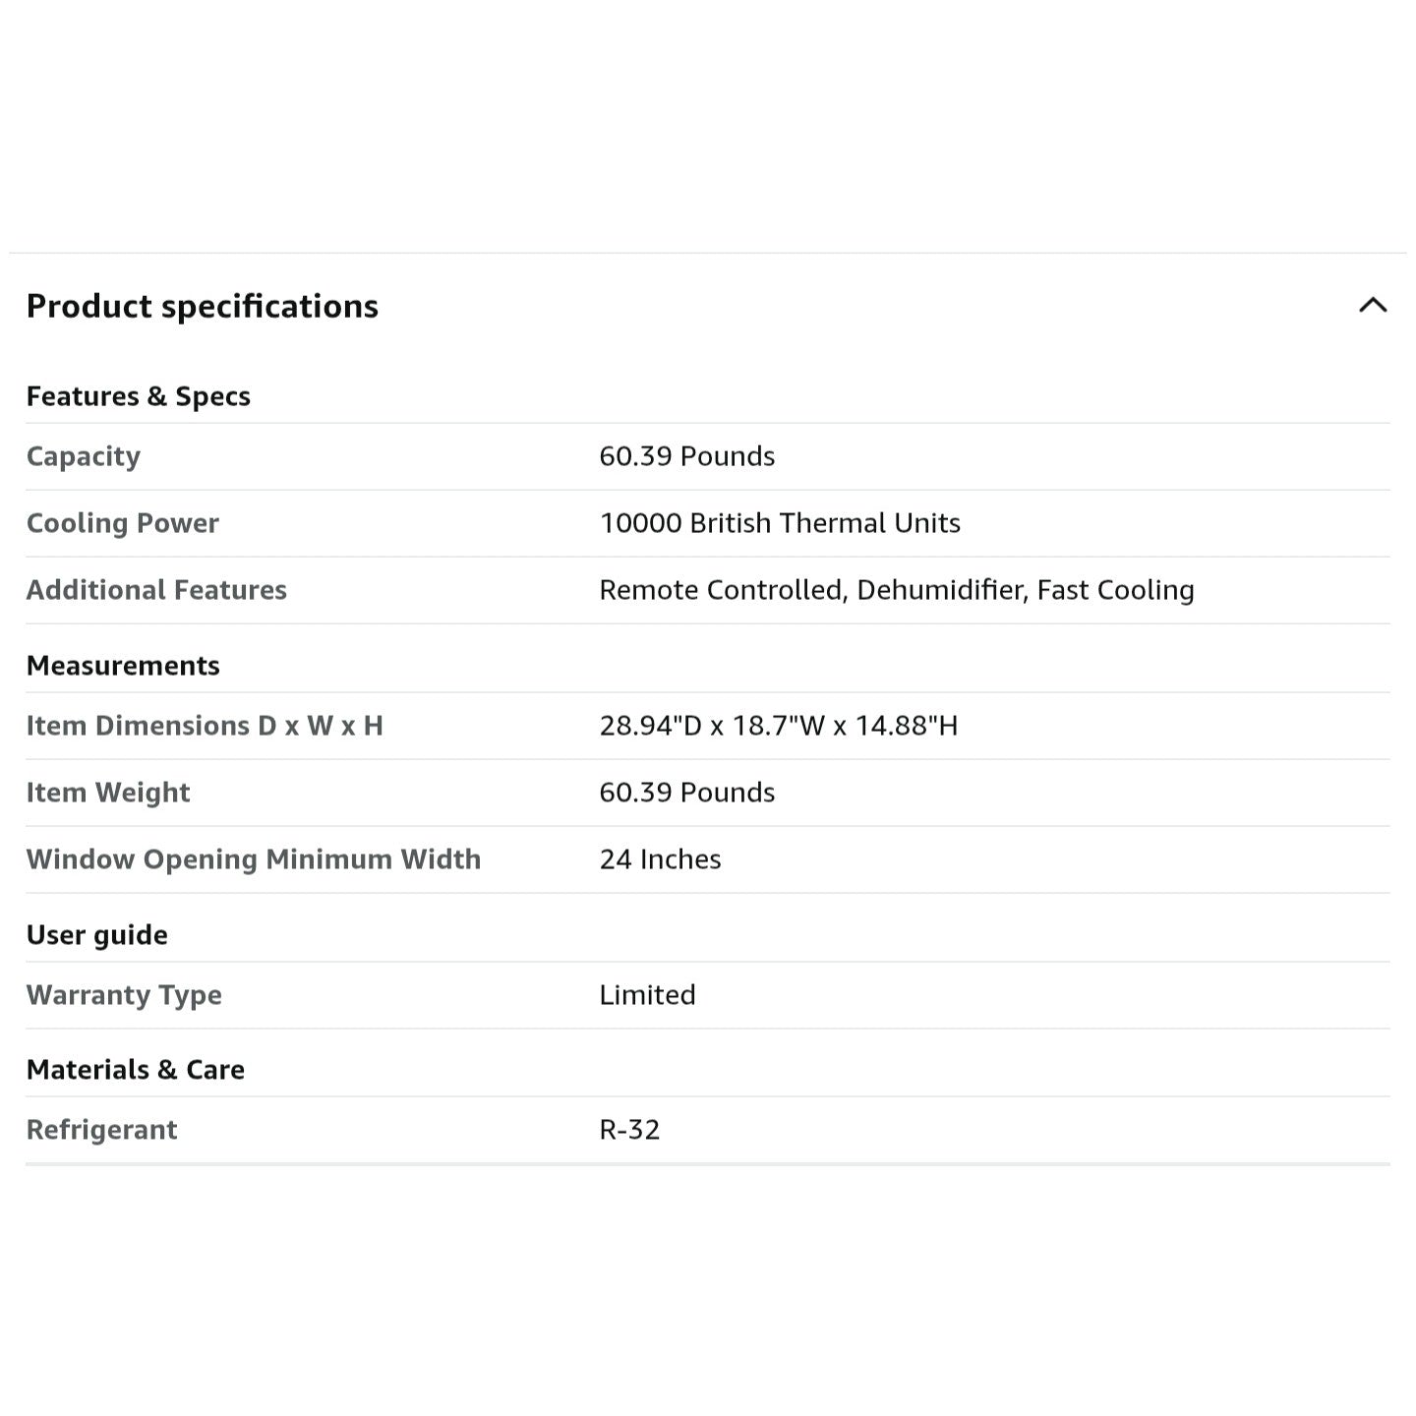The width and height of the screenshot is (1416, 1416).
Task: Select the Item Weight 60.39 Pounds value
Action: coord(687,793)
